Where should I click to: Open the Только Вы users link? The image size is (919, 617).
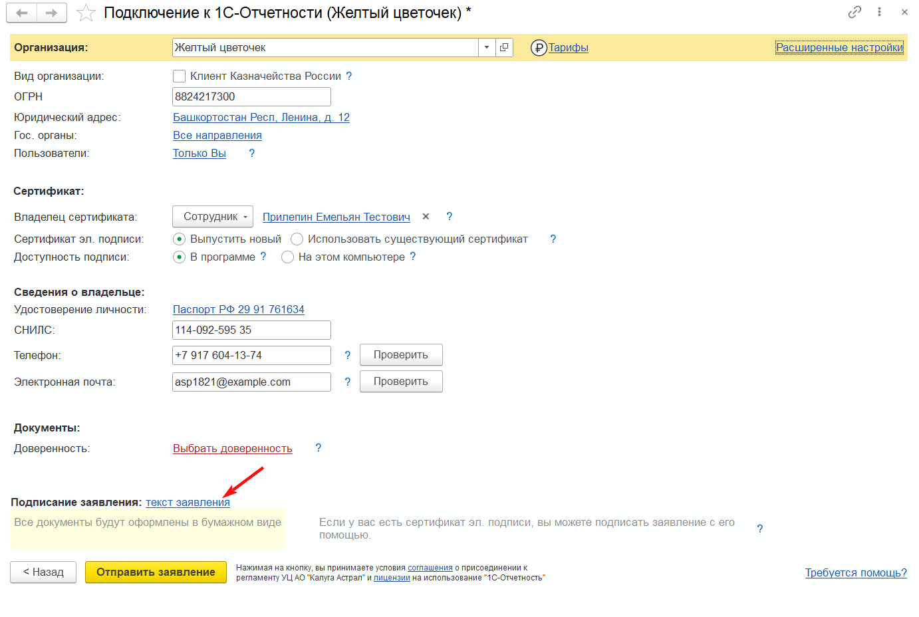[199, 153]
